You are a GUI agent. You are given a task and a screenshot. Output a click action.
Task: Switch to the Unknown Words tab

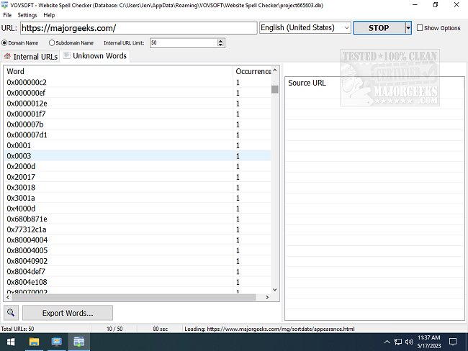95,56
